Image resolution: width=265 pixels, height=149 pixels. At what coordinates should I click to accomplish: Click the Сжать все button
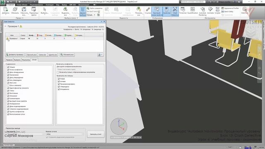(42, 55)
